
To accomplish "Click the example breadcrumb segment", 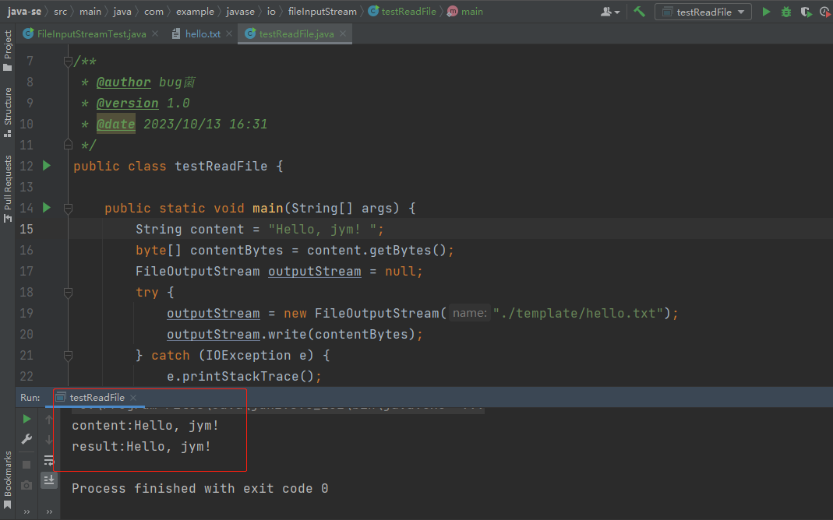I will (195, 11).
